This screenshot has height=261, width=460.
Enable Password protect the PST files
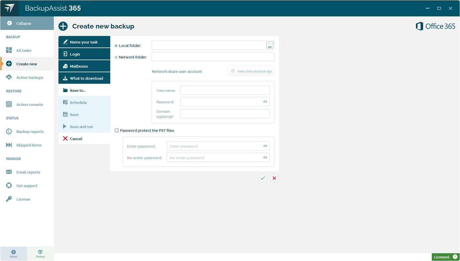(x=117, y=130)
